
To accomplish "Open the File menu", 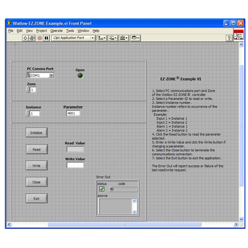I will click(10, 31).
